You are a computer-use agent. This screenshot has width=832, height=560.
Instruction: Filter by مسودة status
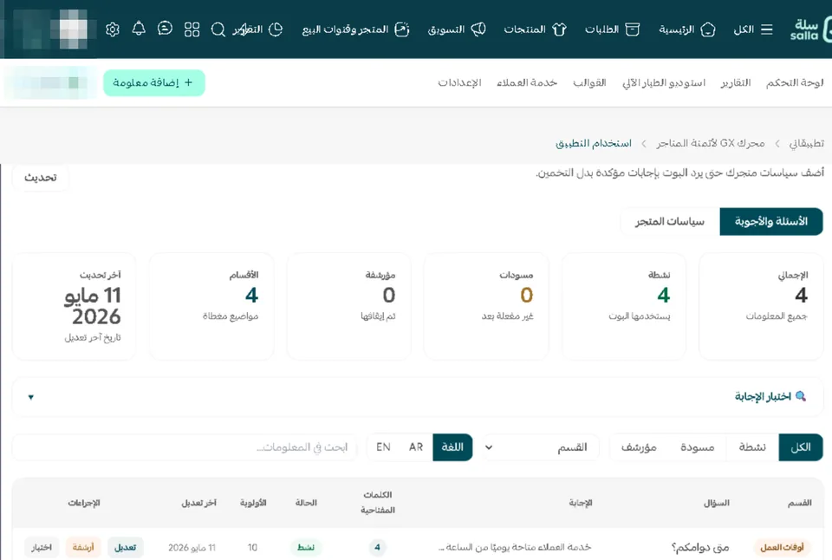pyautogui.click(x=697, y=447)
